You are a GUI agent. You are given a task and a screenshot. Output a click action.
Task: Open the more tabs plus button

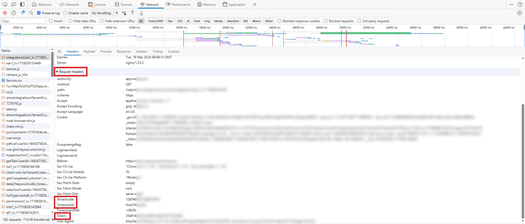(x=255, y=4)
